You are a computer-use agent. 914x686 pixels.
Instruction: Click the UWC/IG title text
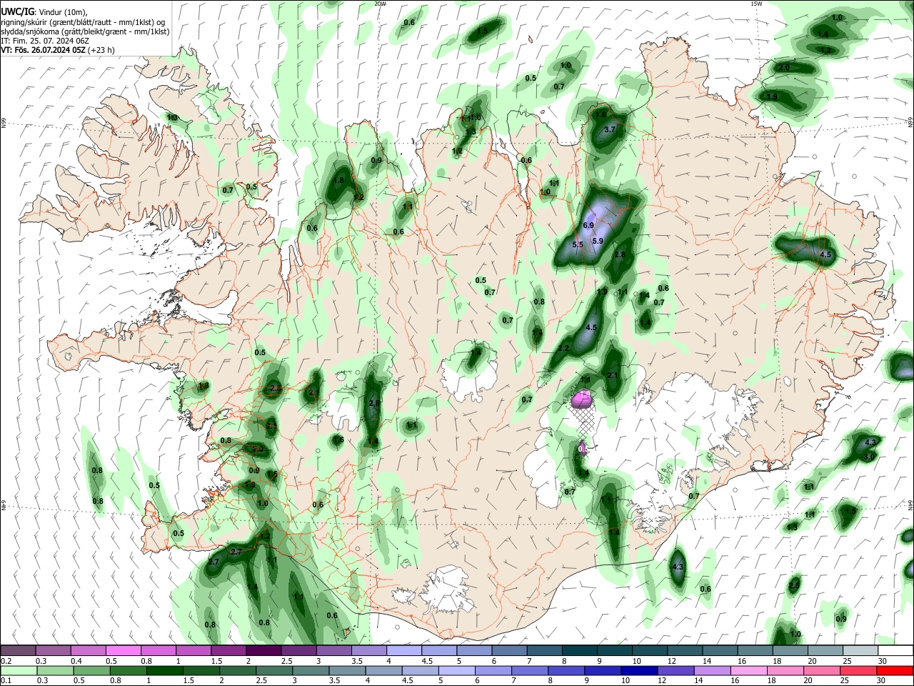17,11
